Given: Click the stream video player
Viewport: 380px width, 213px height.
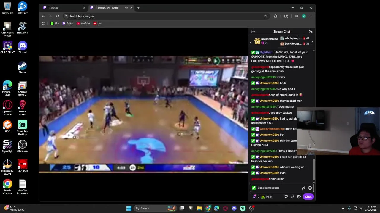Looking at the screenshot, I should 143,114.
